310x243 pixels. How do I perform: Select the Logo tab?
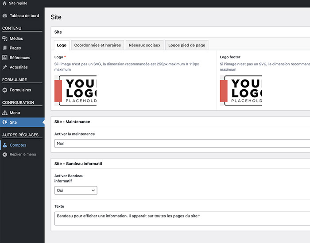[62, 45]
